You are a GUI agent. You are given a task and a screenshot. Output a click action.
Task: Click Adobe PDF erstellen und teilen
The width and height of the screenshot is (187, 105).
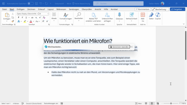(93, 17)
